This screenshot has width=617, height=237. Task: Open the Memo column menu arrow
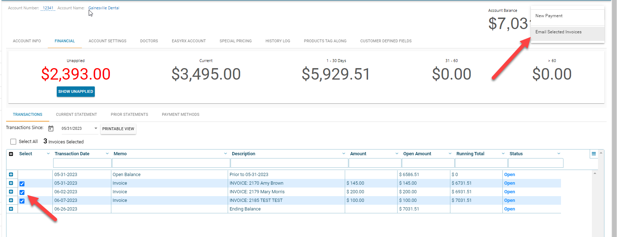(x=226, y=154)
